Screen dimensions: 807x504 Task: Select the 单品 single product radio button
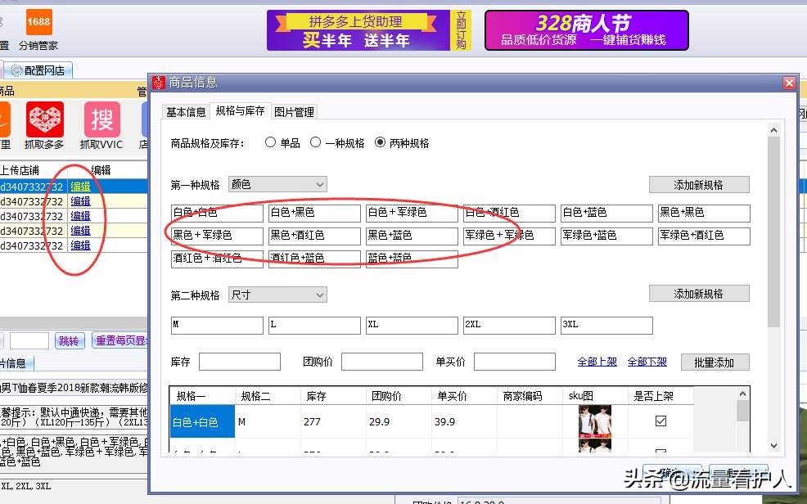[270, 142]
